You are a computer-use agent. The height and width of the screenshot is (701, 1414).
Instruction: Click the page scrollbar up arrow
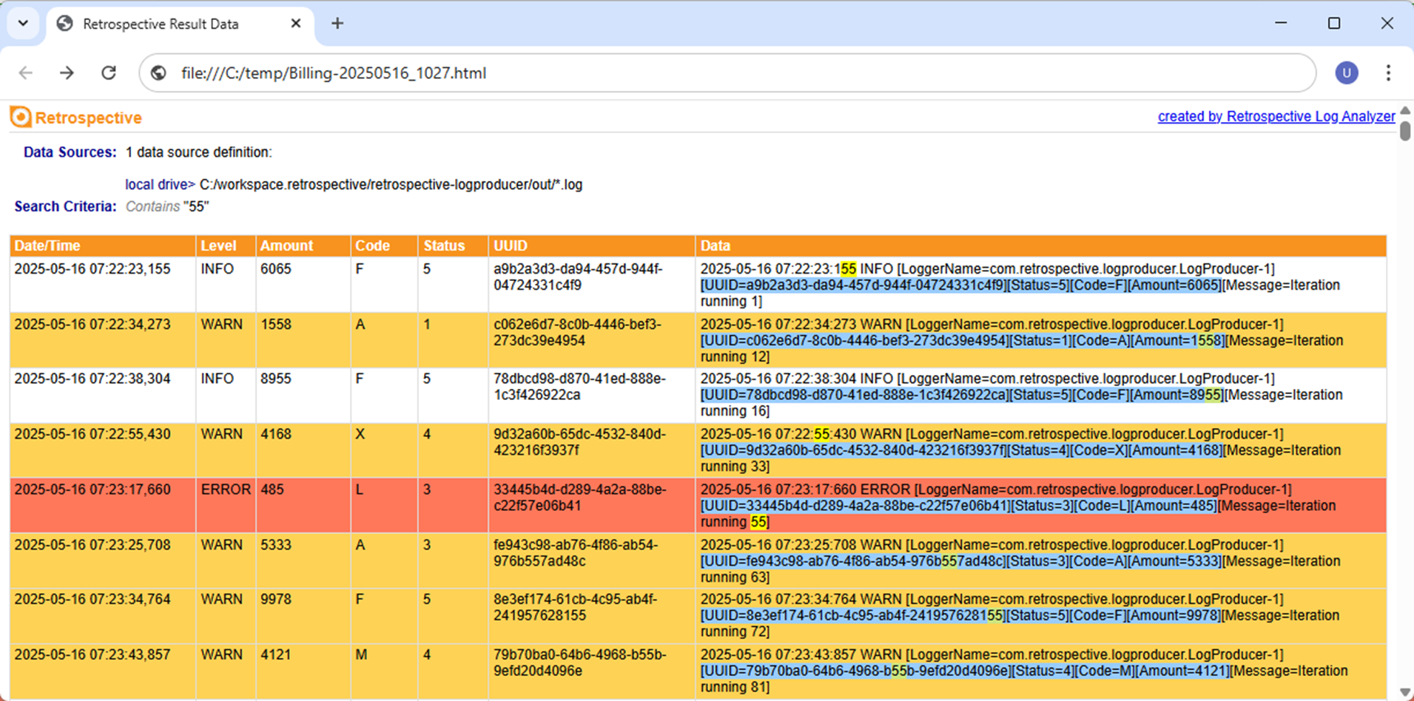pyautogui.click(x=1405, y=110)
